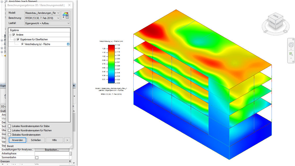Select the Verschiebung |u| - Fläche radio button
Image resolution: width=295 pixels, height=166 pixels.
(x=23, y=44)
